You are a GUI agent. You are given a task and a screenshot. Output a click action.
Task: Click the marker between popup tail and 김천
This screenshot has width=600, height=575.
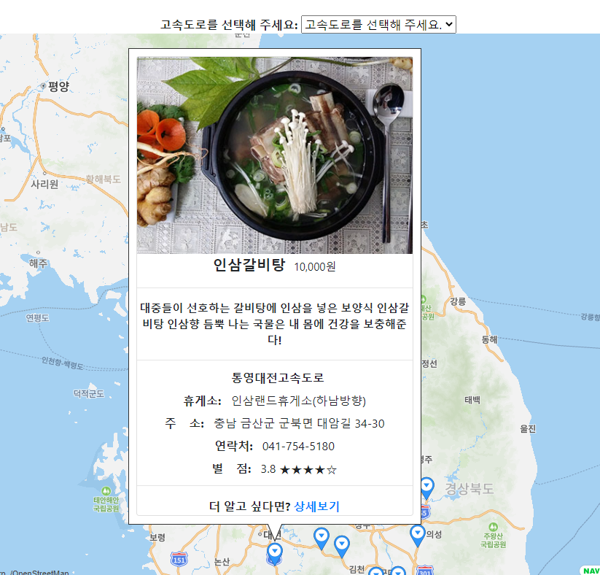(x=342, y=547)
